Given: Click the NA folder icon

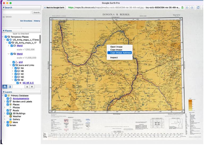Looking at the screenshot, I should 19,68.
